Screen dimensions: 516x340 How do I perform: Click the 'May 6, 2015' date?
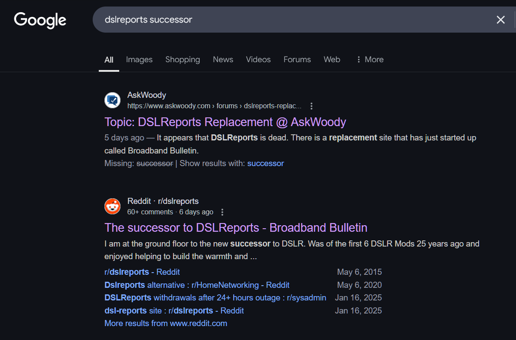point(359,272)
